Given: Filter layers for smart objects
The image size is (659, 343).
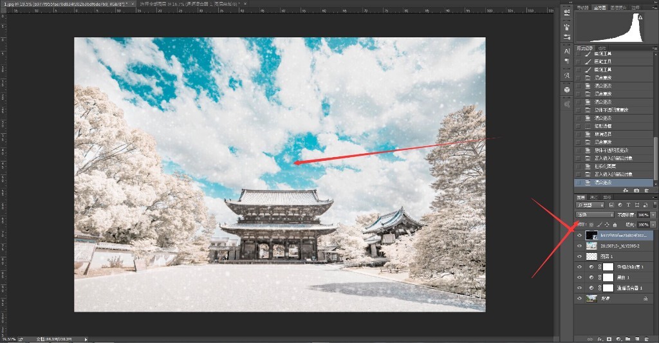Looking at the screenshot, I should point(645,205).
